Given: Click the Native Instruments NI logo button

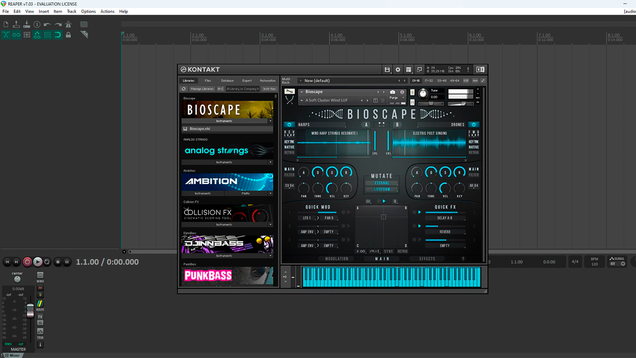Looking at the screenshot, I should (480, 69).
